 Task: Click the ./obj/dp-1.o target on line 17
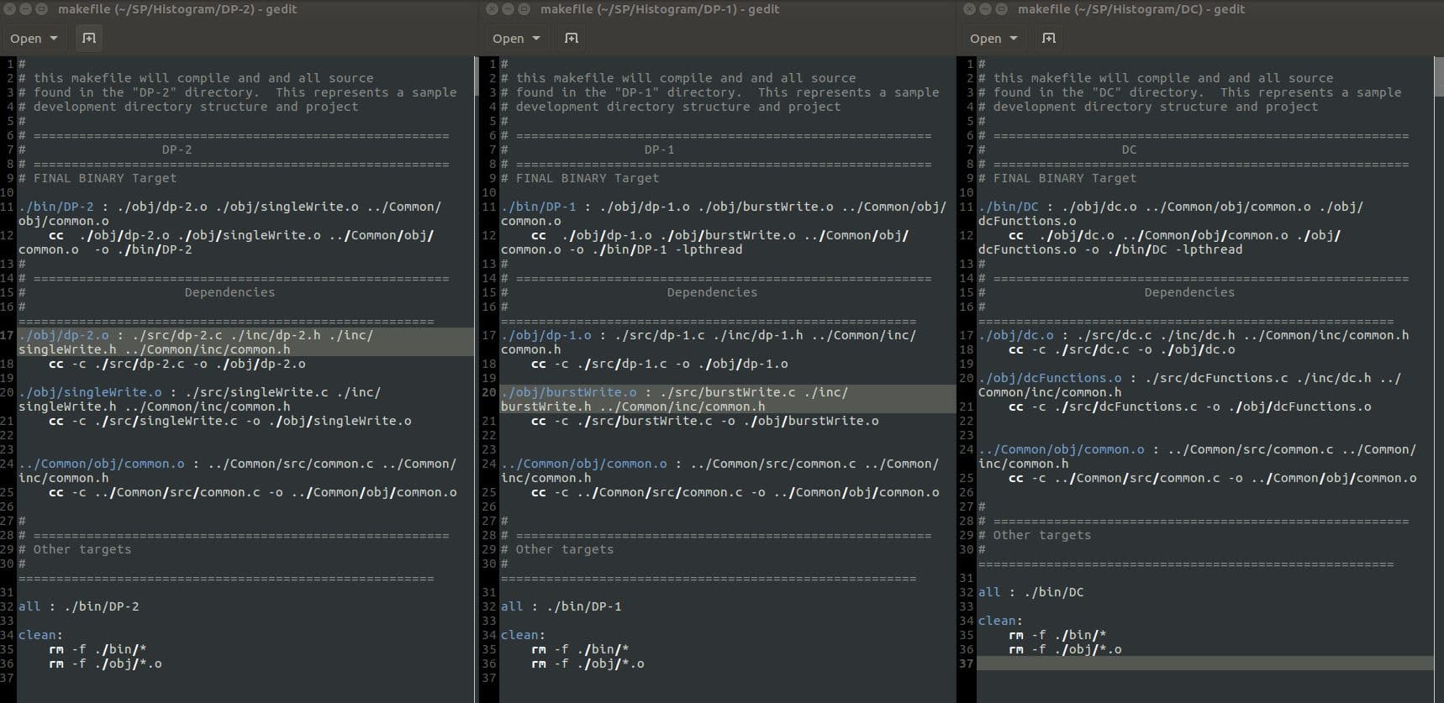click(x=546, y=335)
